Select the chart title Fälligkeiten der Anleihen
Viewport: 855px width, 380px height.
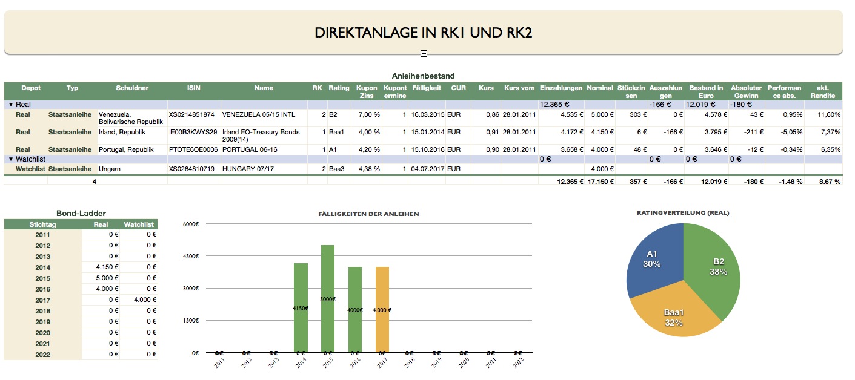click(368, 214)
